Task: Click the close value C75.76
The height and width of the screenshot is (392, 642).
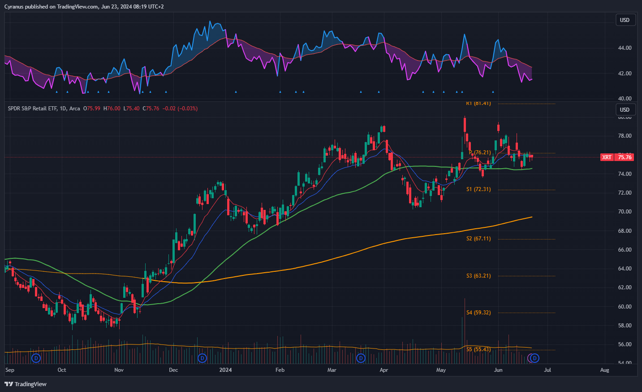Action: (151, 109)
